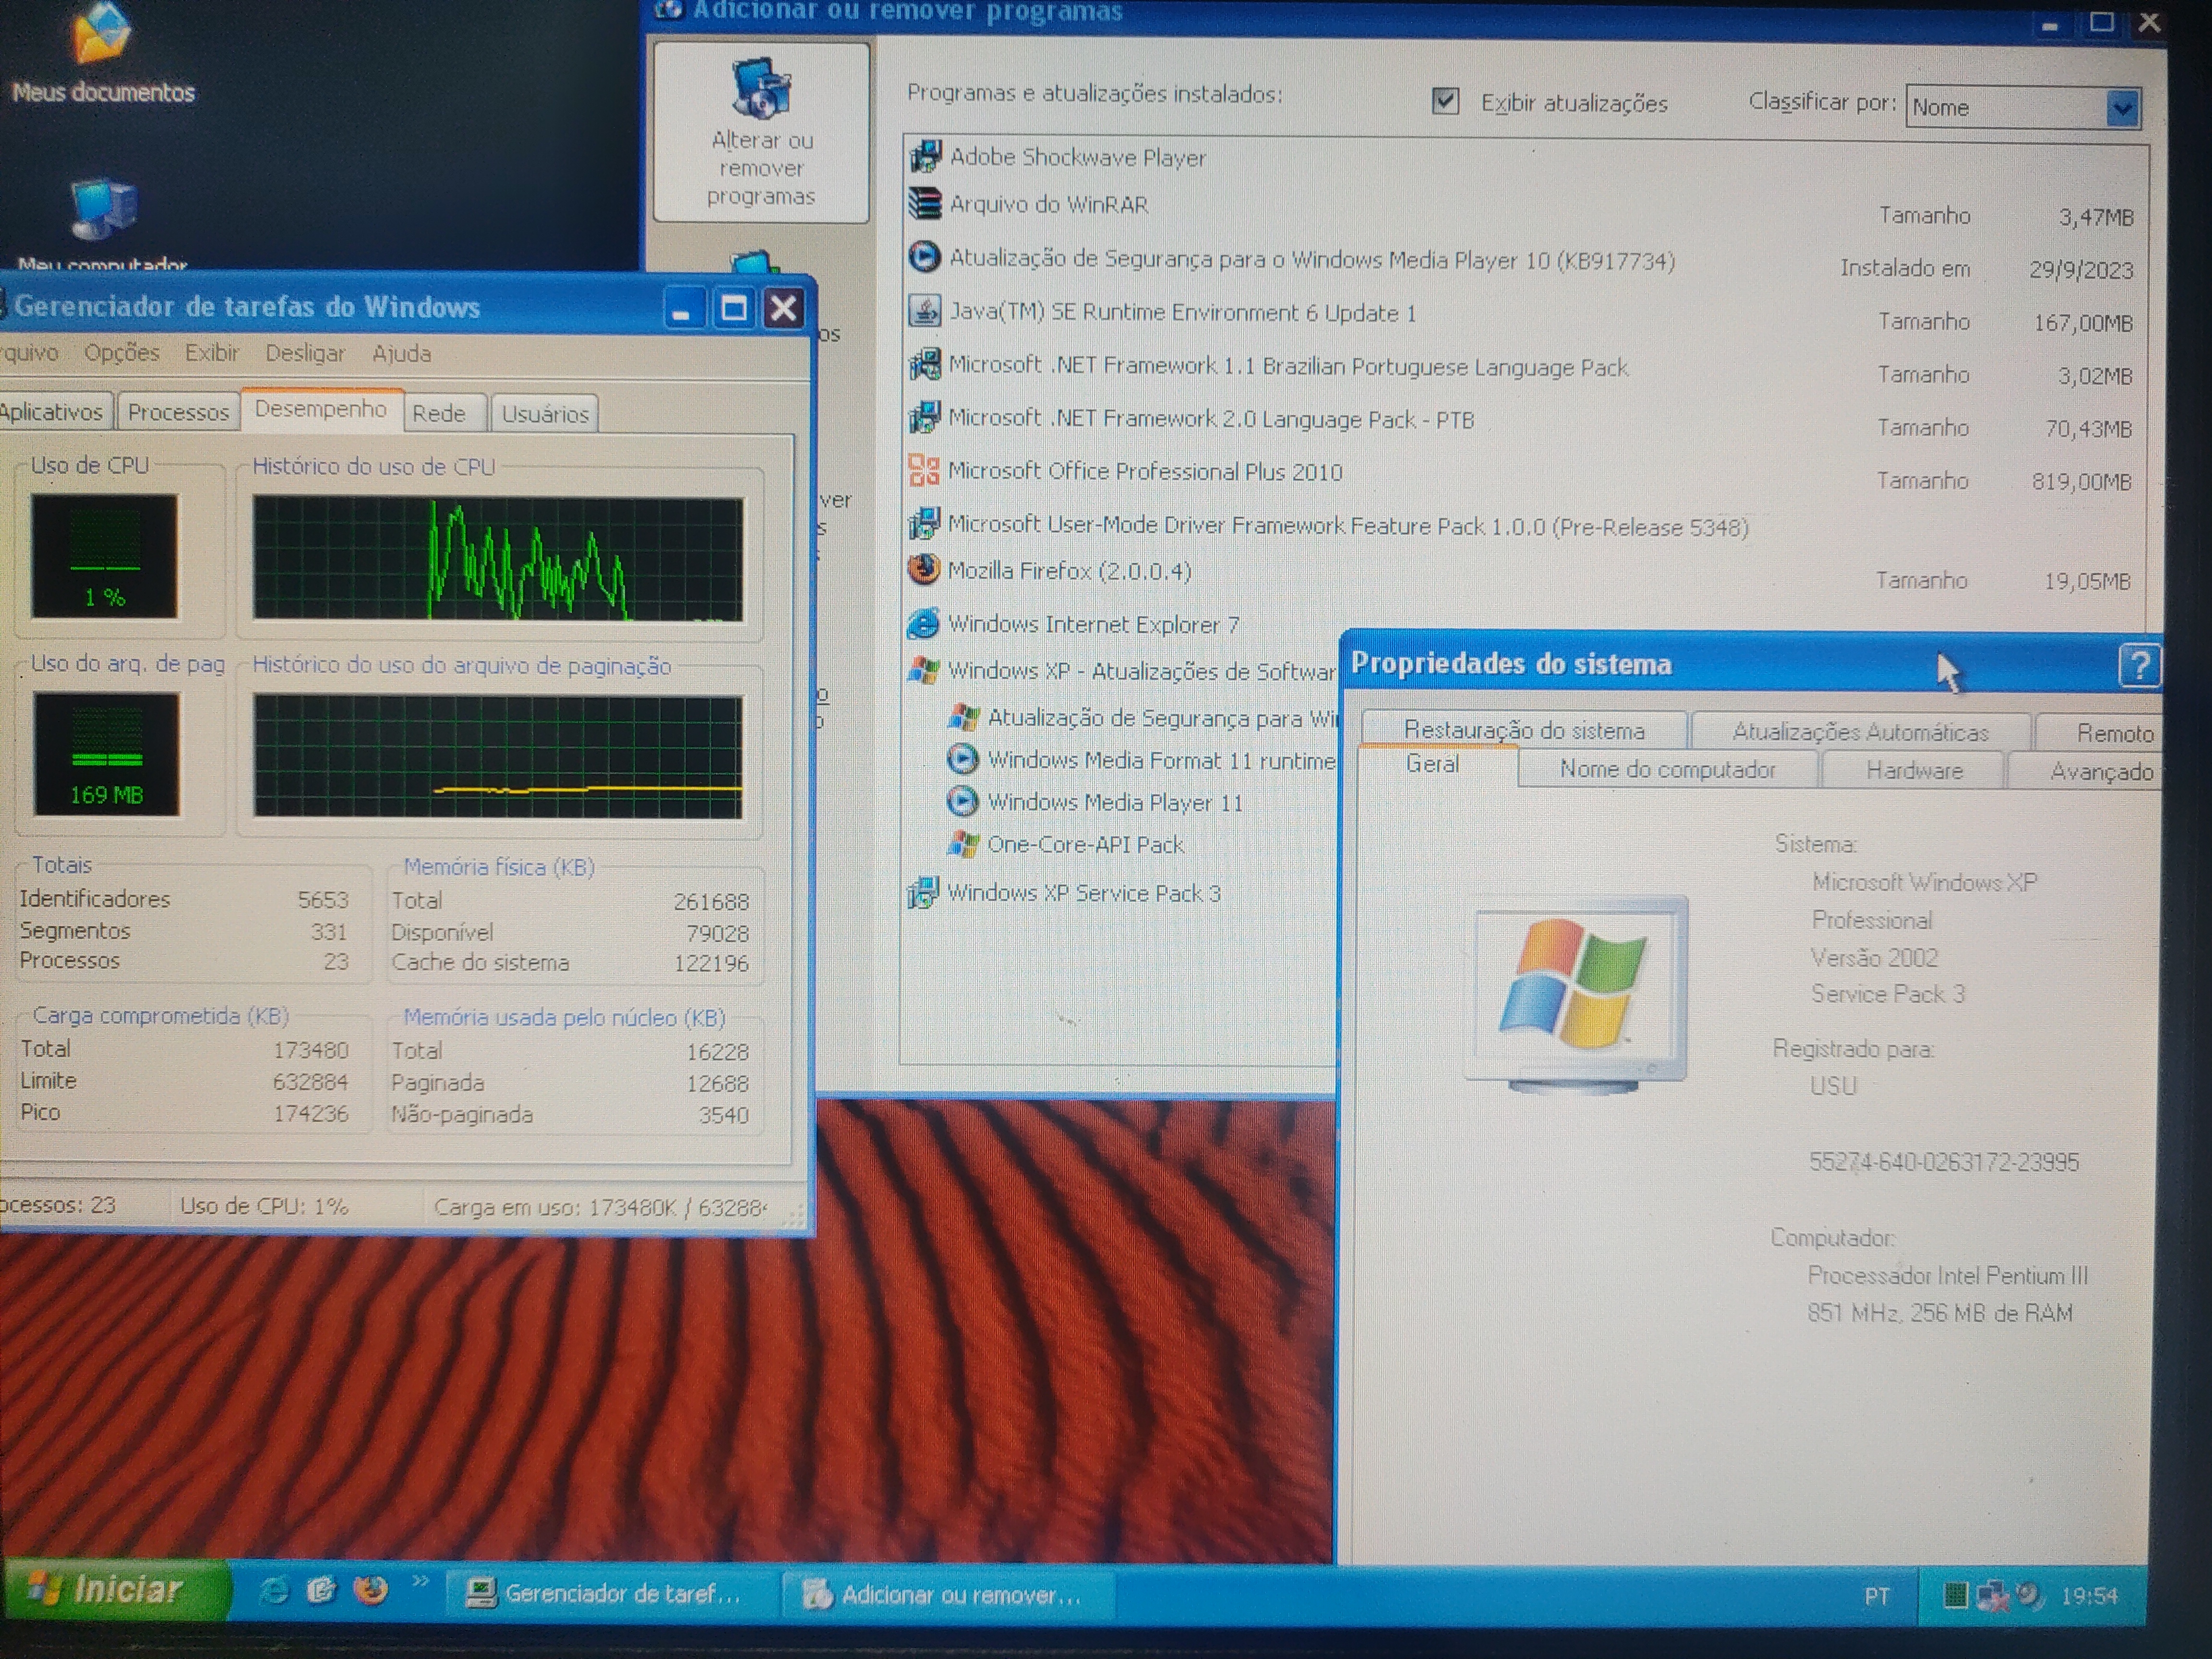Click the 19:54 taskbar clock
2212x1659 pixels.
2089,1596
